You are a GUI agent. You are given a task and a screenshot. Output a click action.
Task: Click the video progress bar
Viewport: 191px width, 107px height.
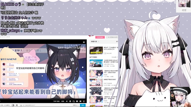[42, 99]
